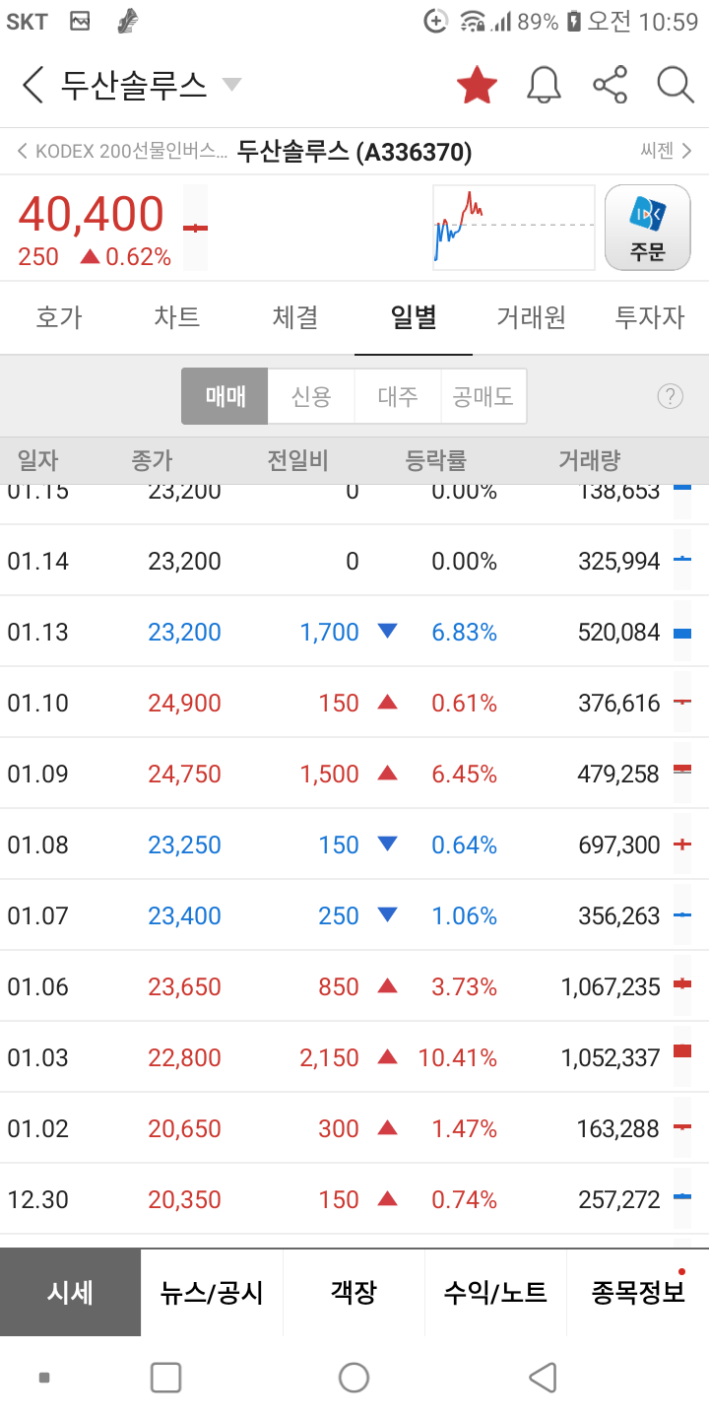Select the 12.30 date row

354,1199
